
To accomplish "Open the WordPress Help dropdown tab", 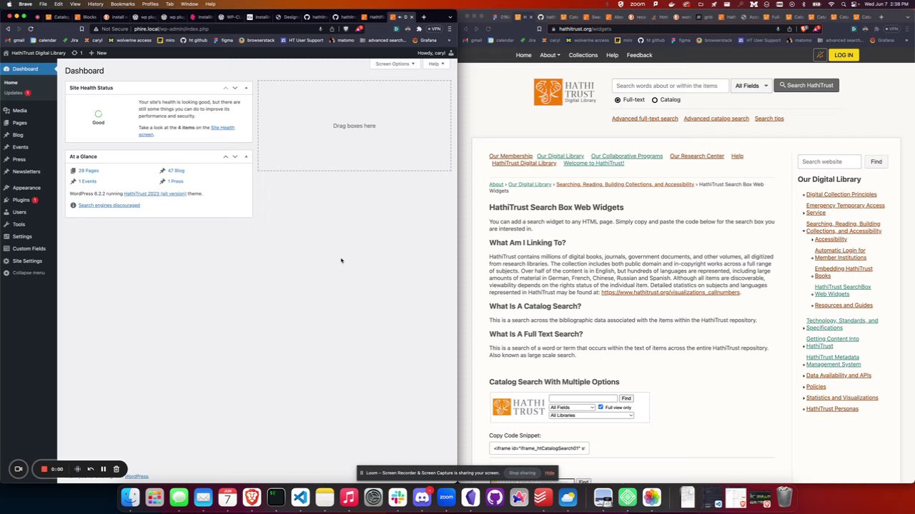I will [x=436, y=64].
